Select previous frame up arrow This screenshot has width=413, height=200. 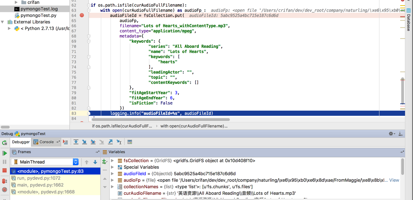tap(87, 162)
